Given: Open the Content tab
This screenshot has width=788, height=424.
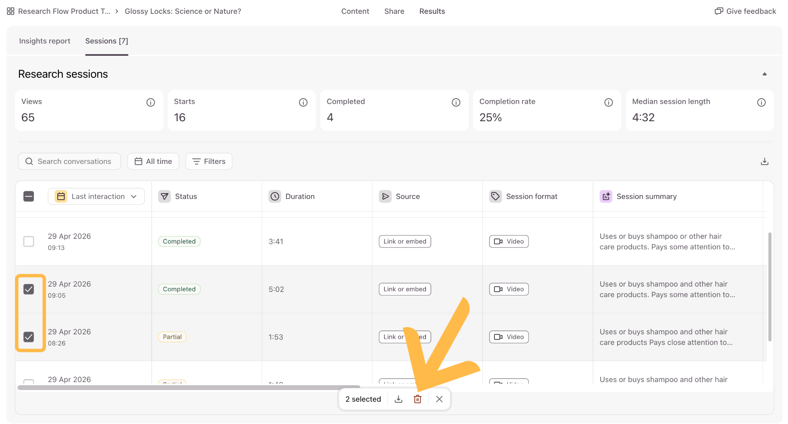Looking at the screenshot, I should tap(355, 11).
